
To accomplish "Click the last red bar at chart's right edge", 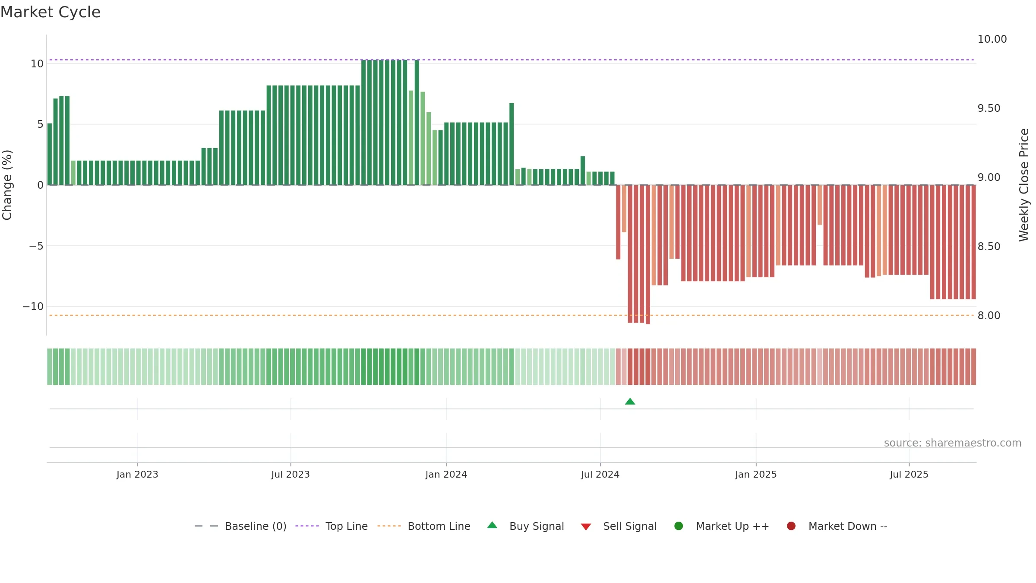I will [973, 242].
